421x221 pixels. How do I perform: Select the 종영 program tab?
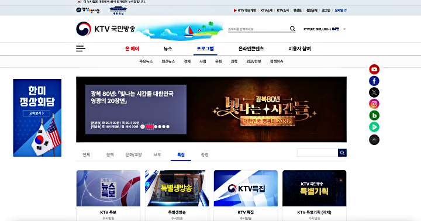click(x=205, y=155)
